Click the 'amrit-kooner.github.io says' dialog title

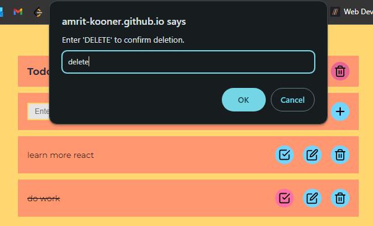coord(124,22)
